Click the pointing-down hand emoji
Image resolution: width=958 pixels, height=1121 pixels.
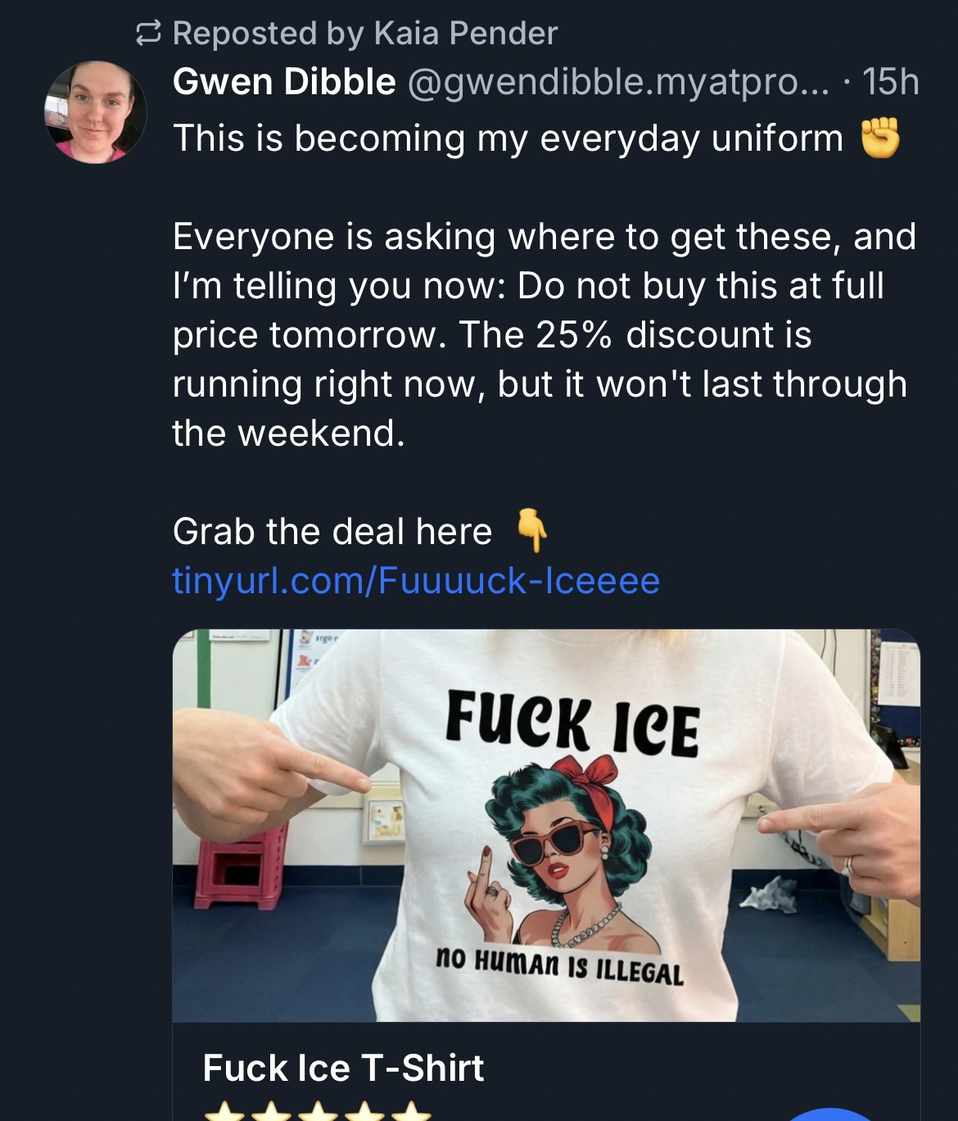(x=532, y=530)
